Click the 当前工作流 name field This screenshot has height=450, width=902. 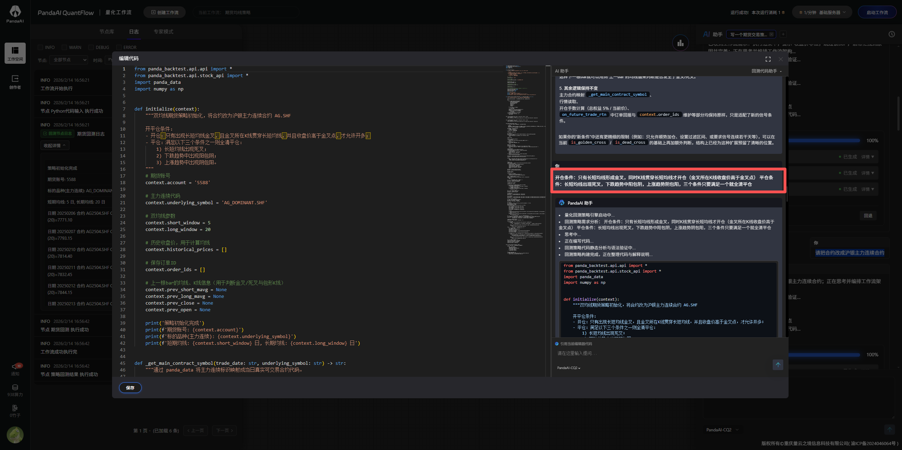point(246,12)
